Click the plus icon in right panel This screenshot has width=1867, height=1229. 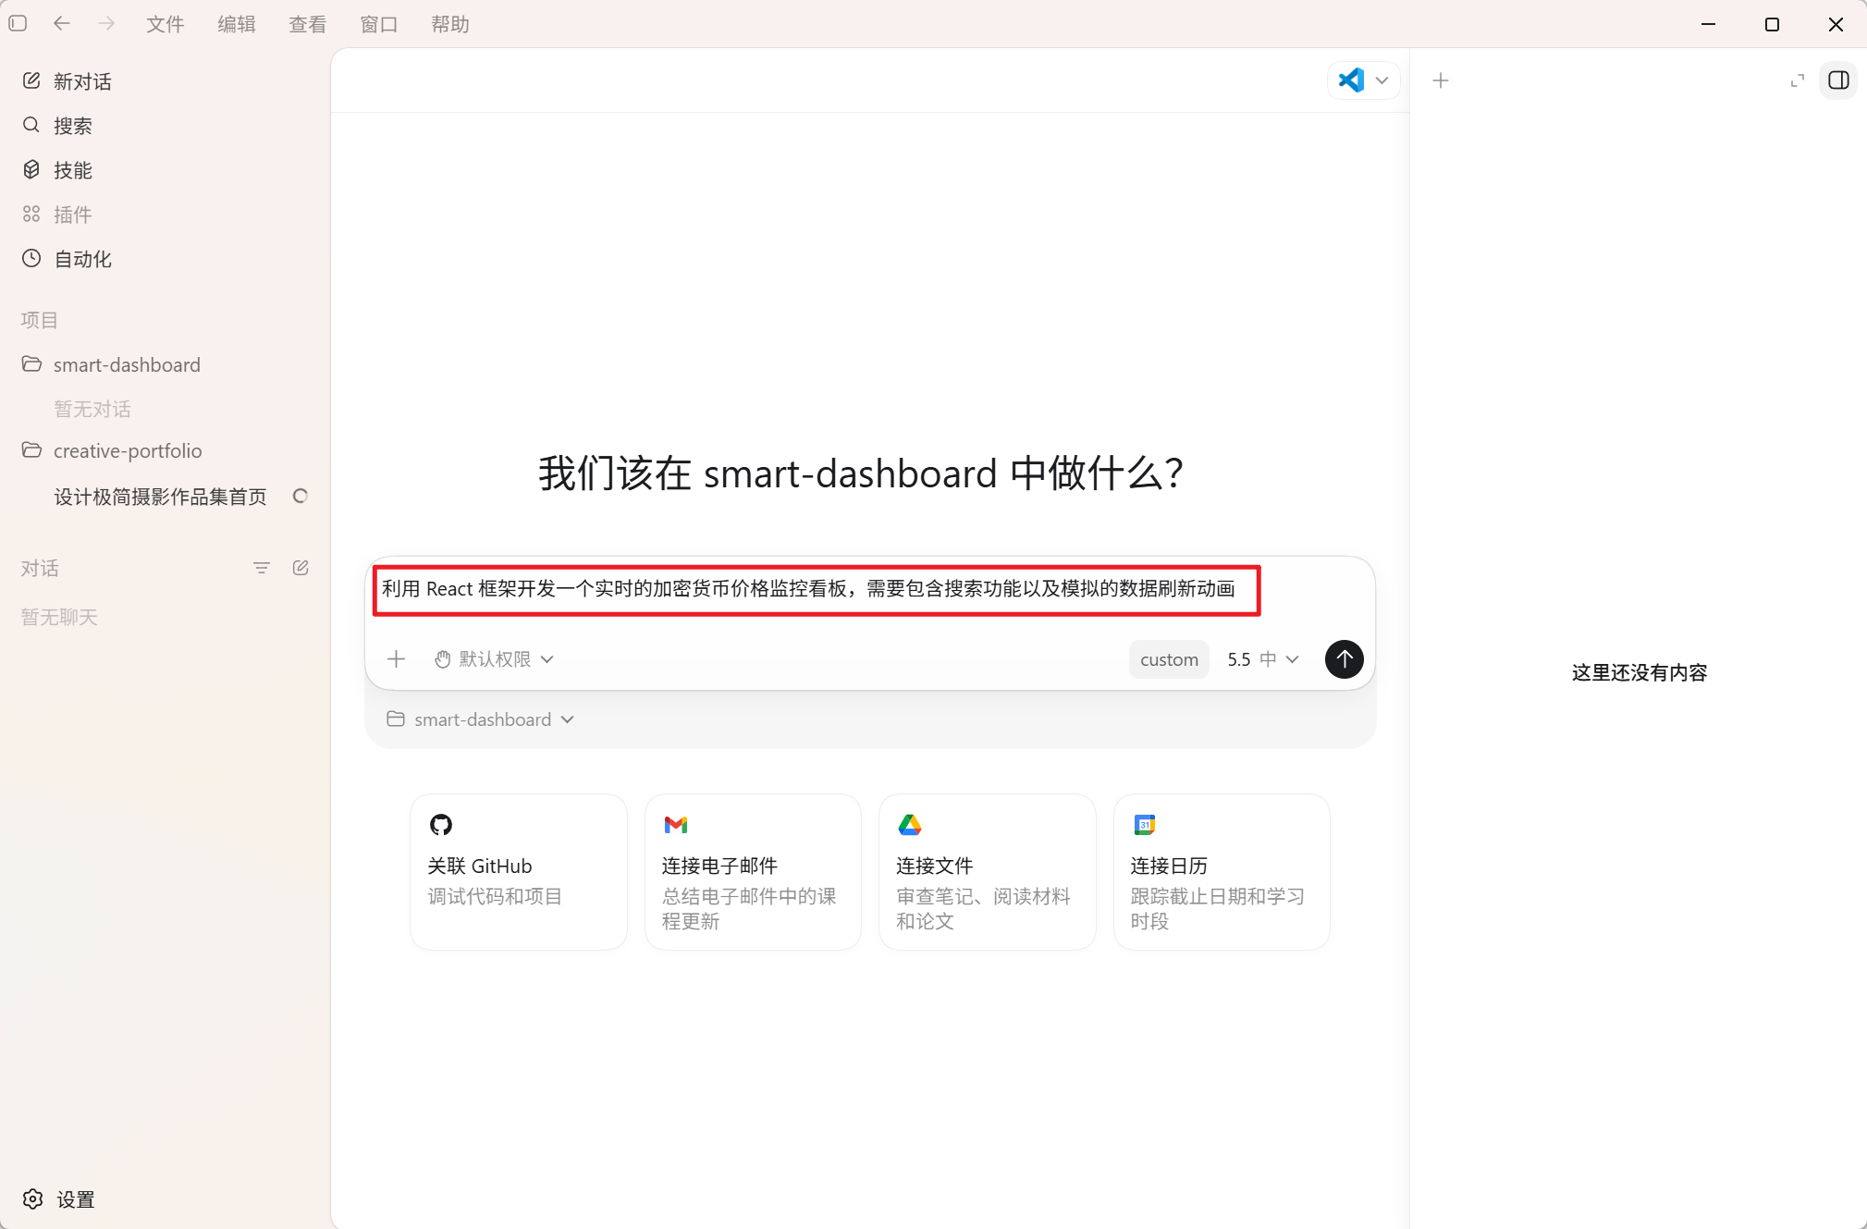(x=1441, y=80)
